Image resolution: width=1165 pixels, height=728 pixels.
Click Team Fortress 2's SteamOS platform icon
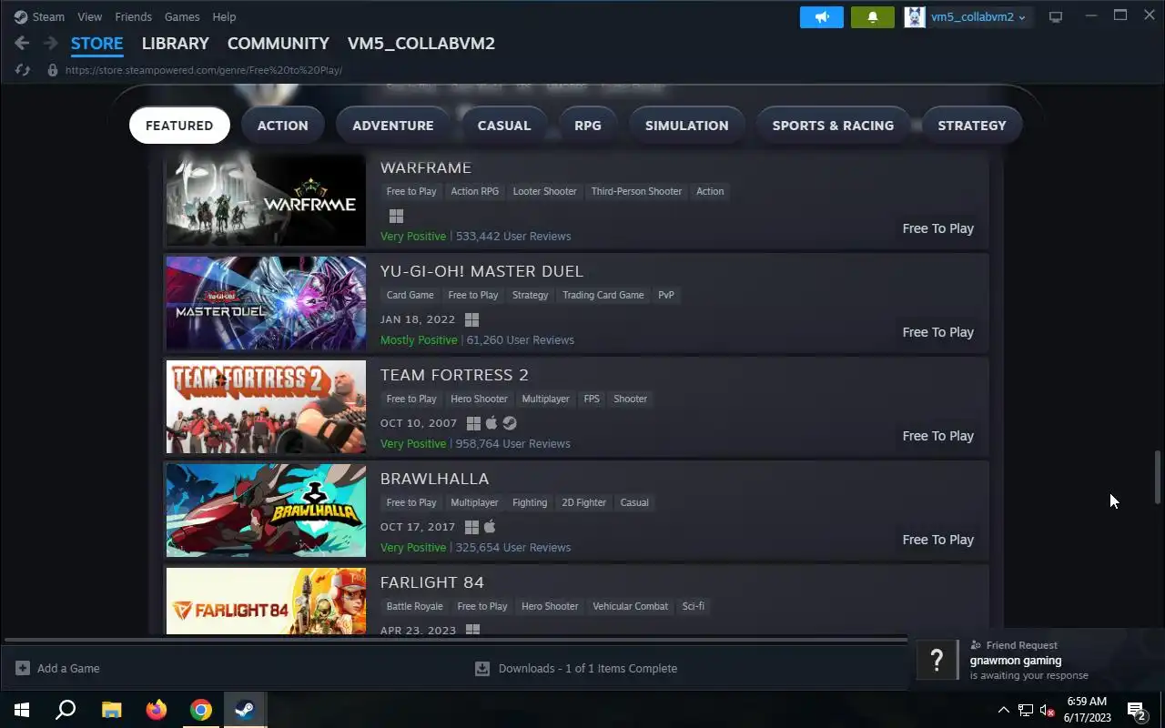tap(510, 423)
